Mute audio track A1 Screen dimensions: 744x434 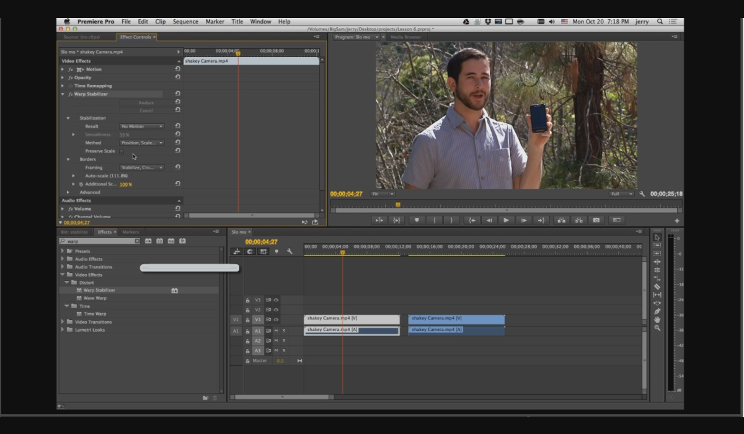tap(276, 331)
